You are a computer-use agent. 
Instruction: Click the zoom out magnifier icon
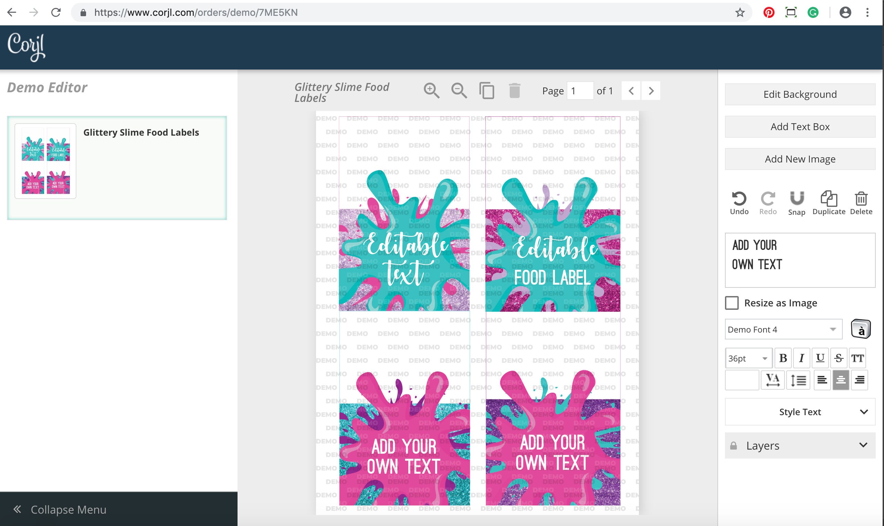(459, 91)
